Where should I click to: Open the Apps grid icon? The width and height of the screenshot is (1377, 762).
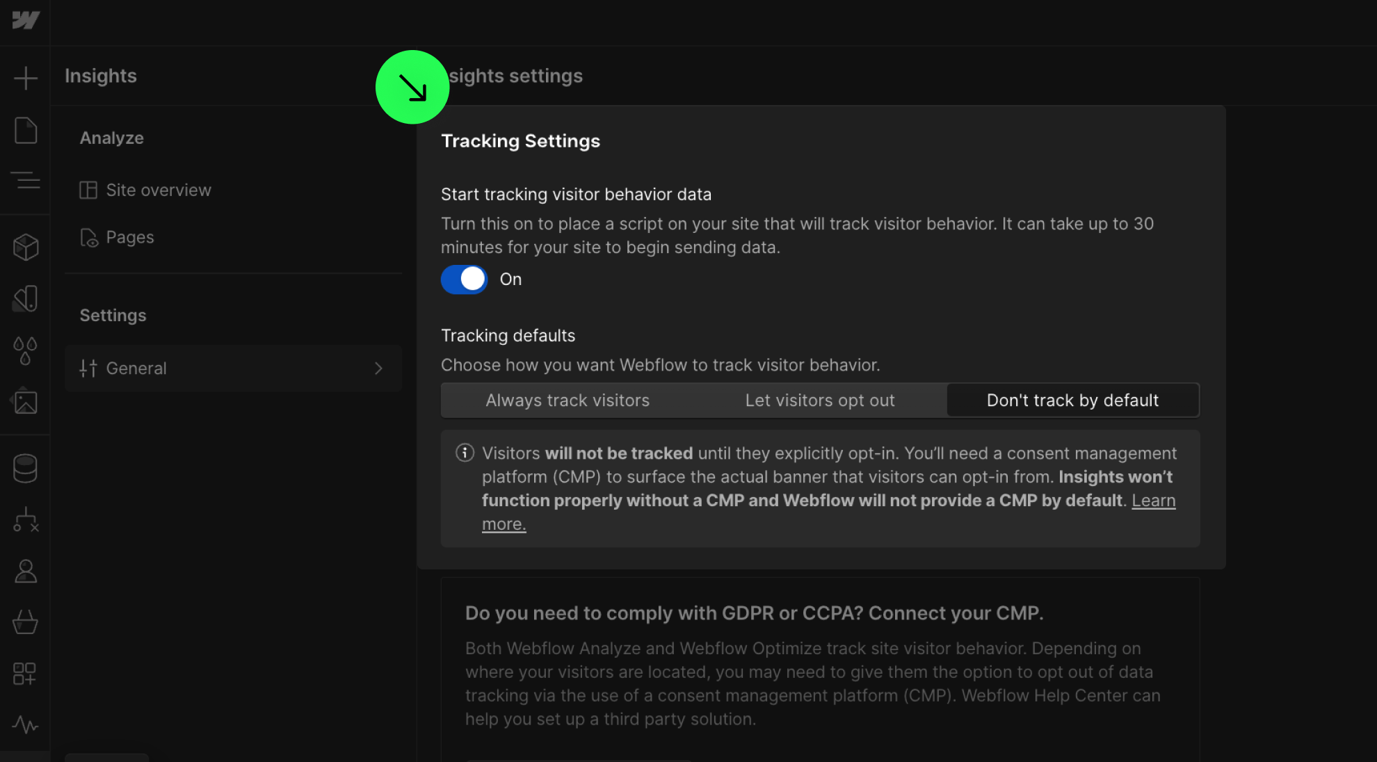(x=26, y=673)
